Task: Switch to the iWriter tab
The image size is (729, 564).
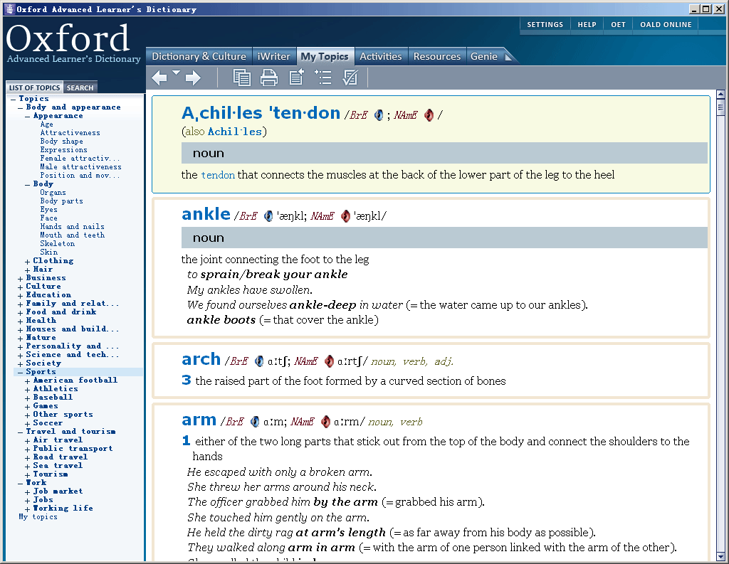Action: tap(274, 56)
